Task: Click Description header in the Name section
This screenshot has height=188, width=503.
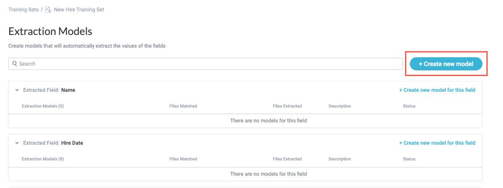Action: pos(339,106)
